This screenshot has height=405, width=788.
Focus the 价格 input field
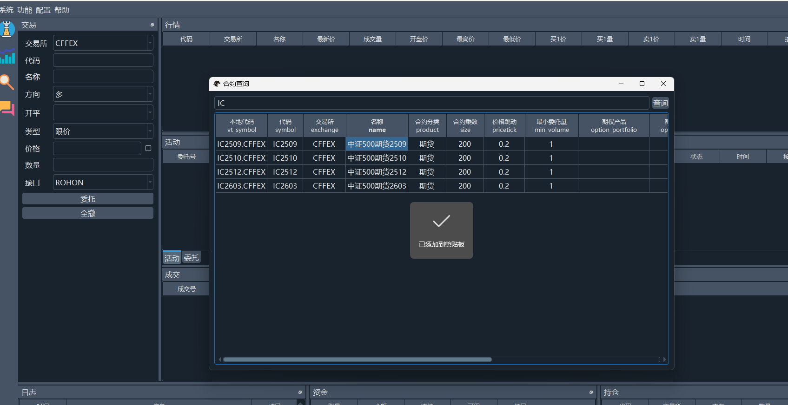click(x=97, y=149)
